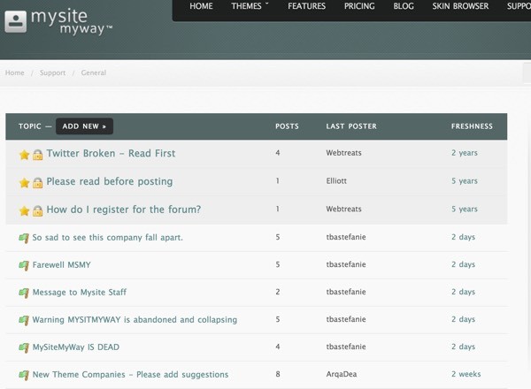This screenshot has height=389, width=531.
Task: Click topic icon beside Farewell MSMY
Action: click(24, 265)
